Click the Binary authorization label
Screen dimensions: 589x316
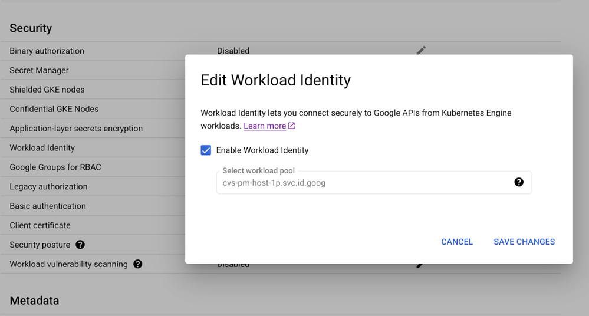point(47,51)
